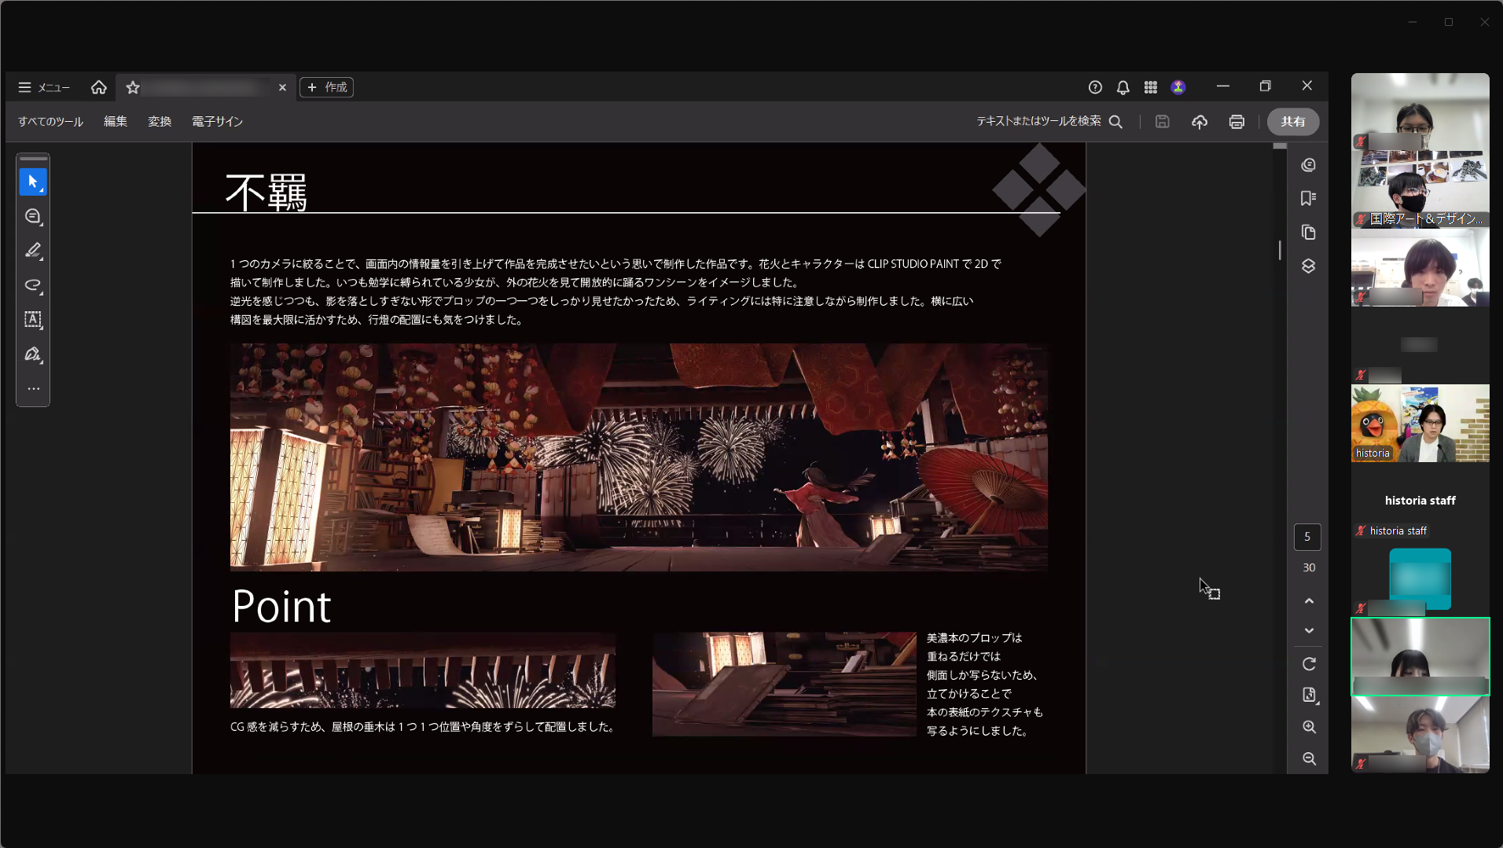Star the current document tab
Screen dimensions: 1503x848
point(133,87)
